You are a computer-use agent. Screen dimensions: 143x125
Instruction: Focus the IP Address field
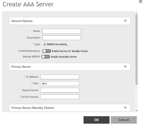point(60,77)
